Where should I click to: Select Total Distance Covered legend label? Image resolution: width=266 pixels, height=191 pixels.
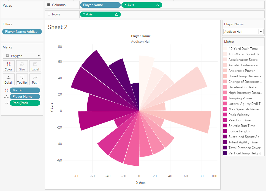click(245, 148)
